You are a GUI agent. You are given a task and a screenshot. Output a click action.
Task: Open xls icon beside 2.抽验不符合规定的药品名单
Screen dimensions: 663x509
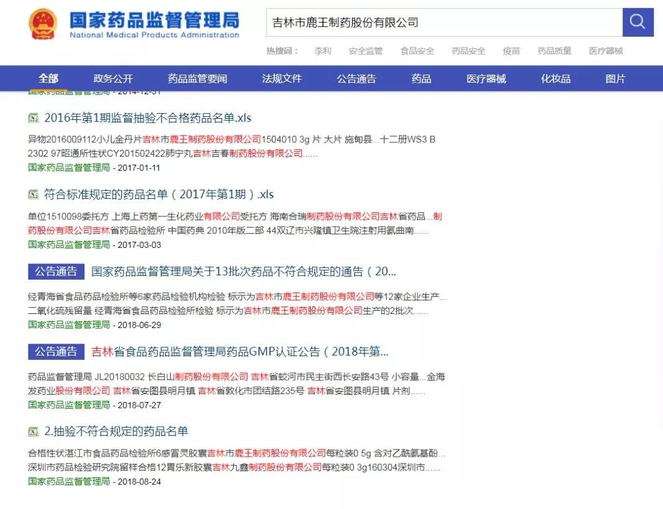[34, 431]
